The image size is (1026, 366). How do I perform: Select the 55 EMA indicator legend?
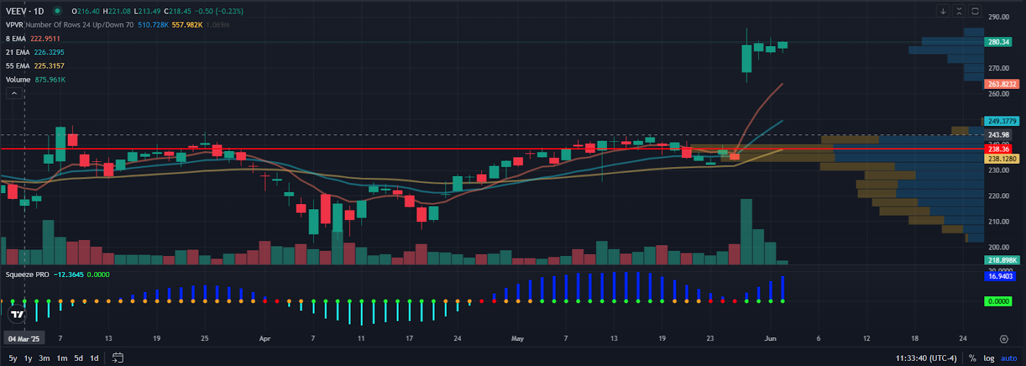[x=18, y=66]
